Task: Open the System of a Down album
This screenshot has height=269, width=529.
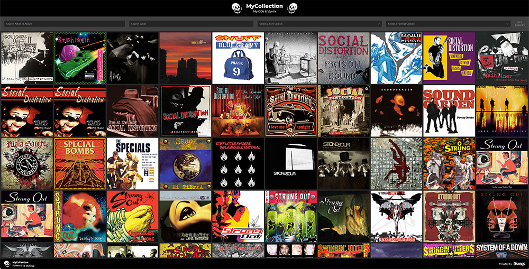Action: [502, 251]
